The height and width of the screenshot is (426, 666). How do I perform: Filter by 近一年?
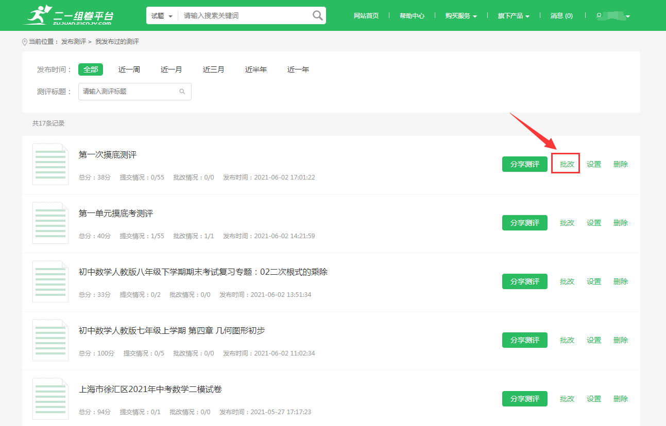tap(298, 69)
